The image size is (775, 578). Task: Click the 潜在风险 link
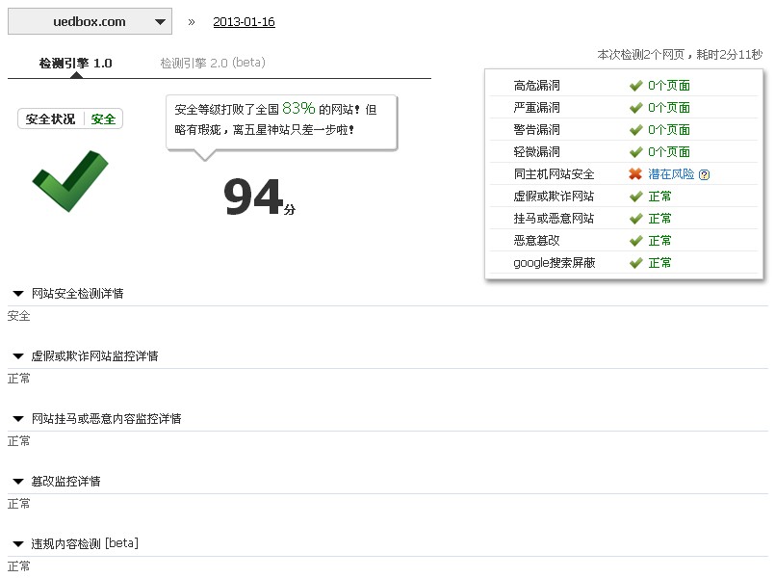coord(671,174)
